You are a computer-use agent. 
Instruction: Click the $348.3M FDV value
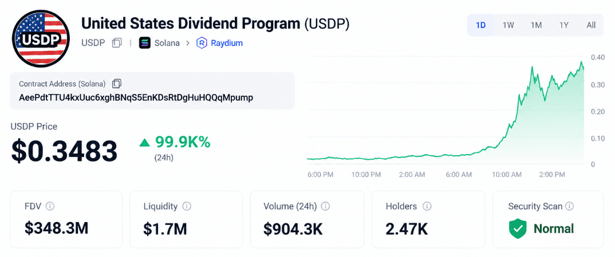(57, 229)
